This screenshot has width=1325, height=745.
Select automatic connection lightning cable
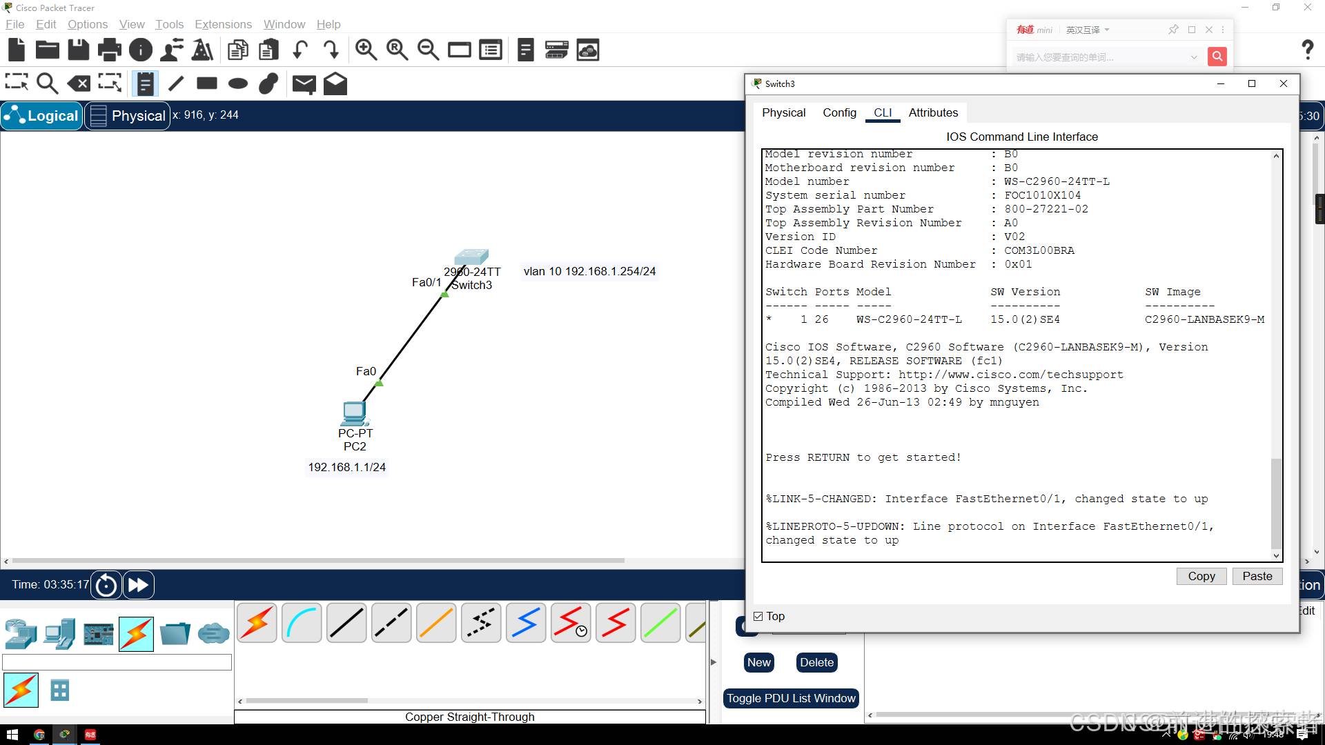click(x=257, y=623)
